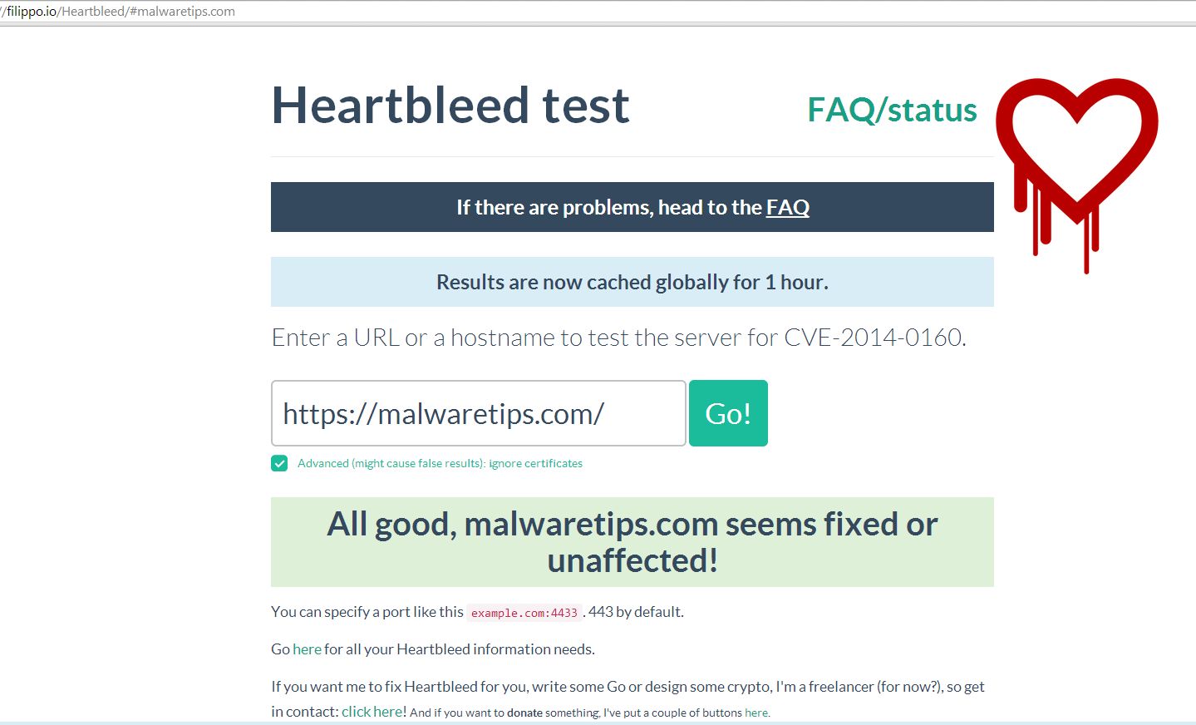Viewport: 1196px width, 725px height.
Task: Click the CVE-2014-0160 identifier text
Action: click(x=873, y=338)
